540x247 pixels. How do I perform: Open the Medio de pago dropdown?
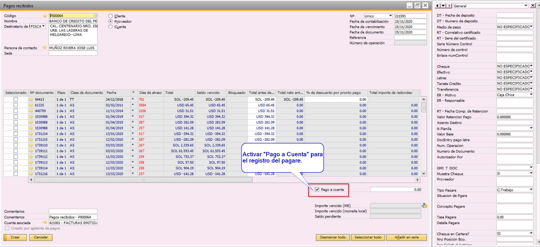point(515,27)
